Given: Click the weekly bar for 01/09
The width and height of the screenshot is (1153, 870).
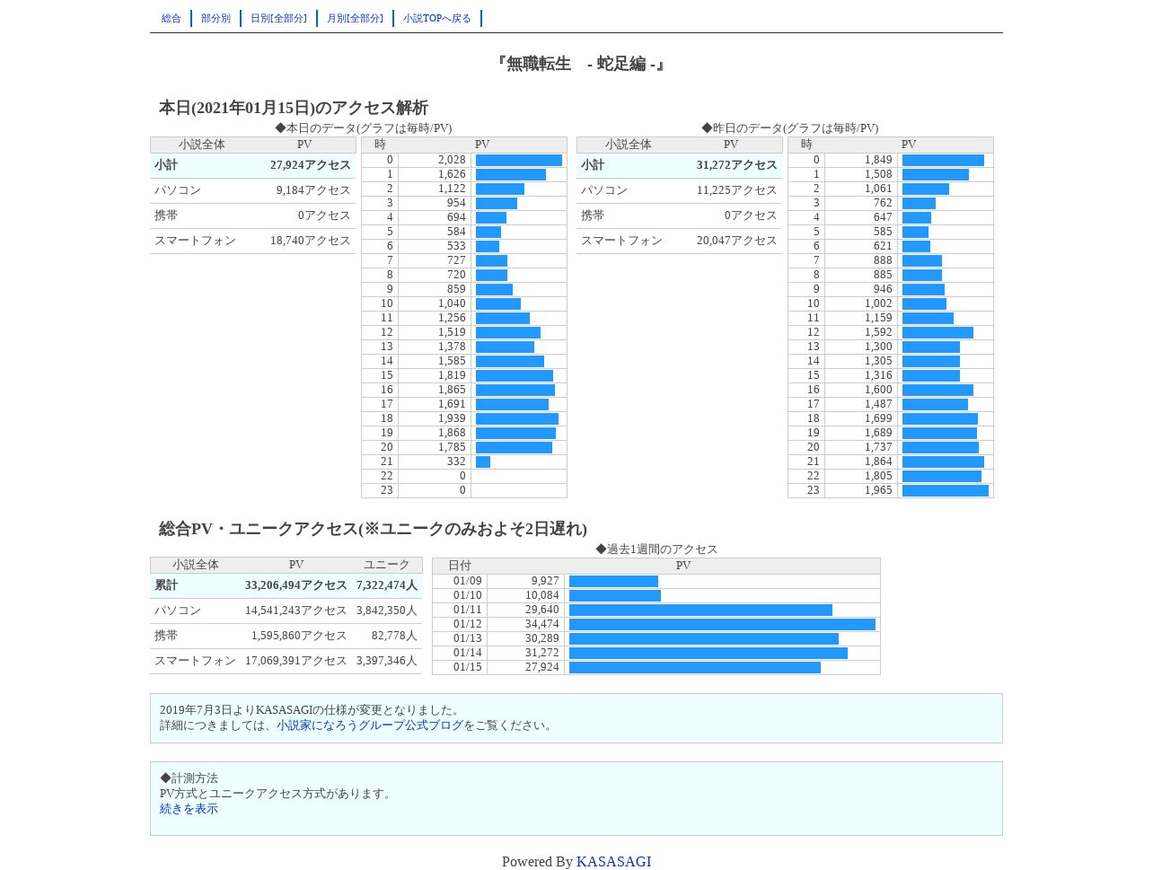Looking at the screenshot, I should [x=613, y=581].
